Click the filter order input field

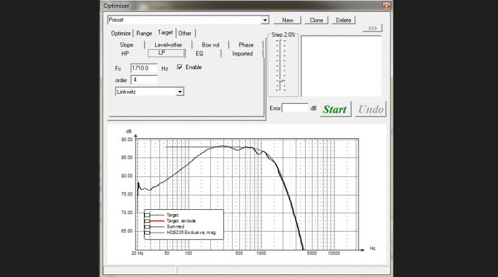coord(144,80)
